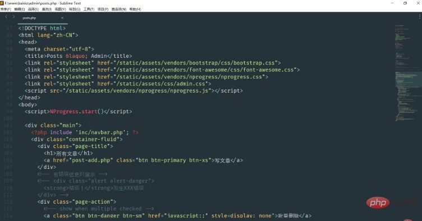Click the commented <strong> error line
Image resolution: width=422 pixels, height=221 pixels.
[94, 188]
